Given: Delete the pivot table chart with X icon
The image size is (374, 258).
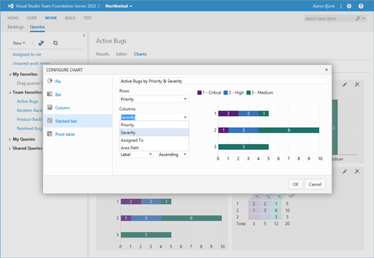Looking at the screenshot, I should pos(357,171).
